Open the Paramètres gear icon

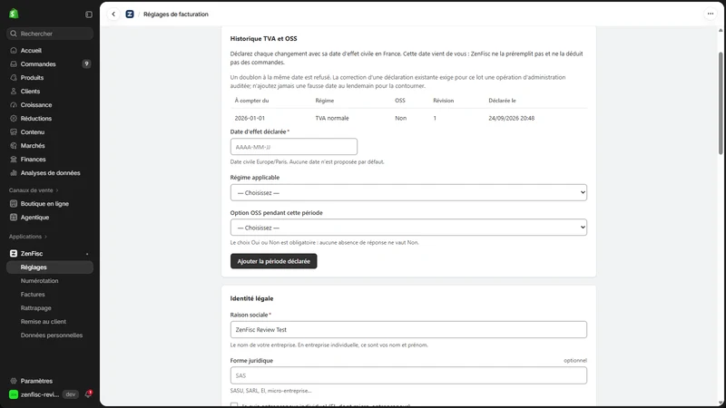(14, 381)
